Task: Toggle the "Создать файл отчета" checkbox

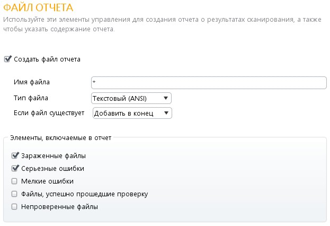Action: [7, 59]
